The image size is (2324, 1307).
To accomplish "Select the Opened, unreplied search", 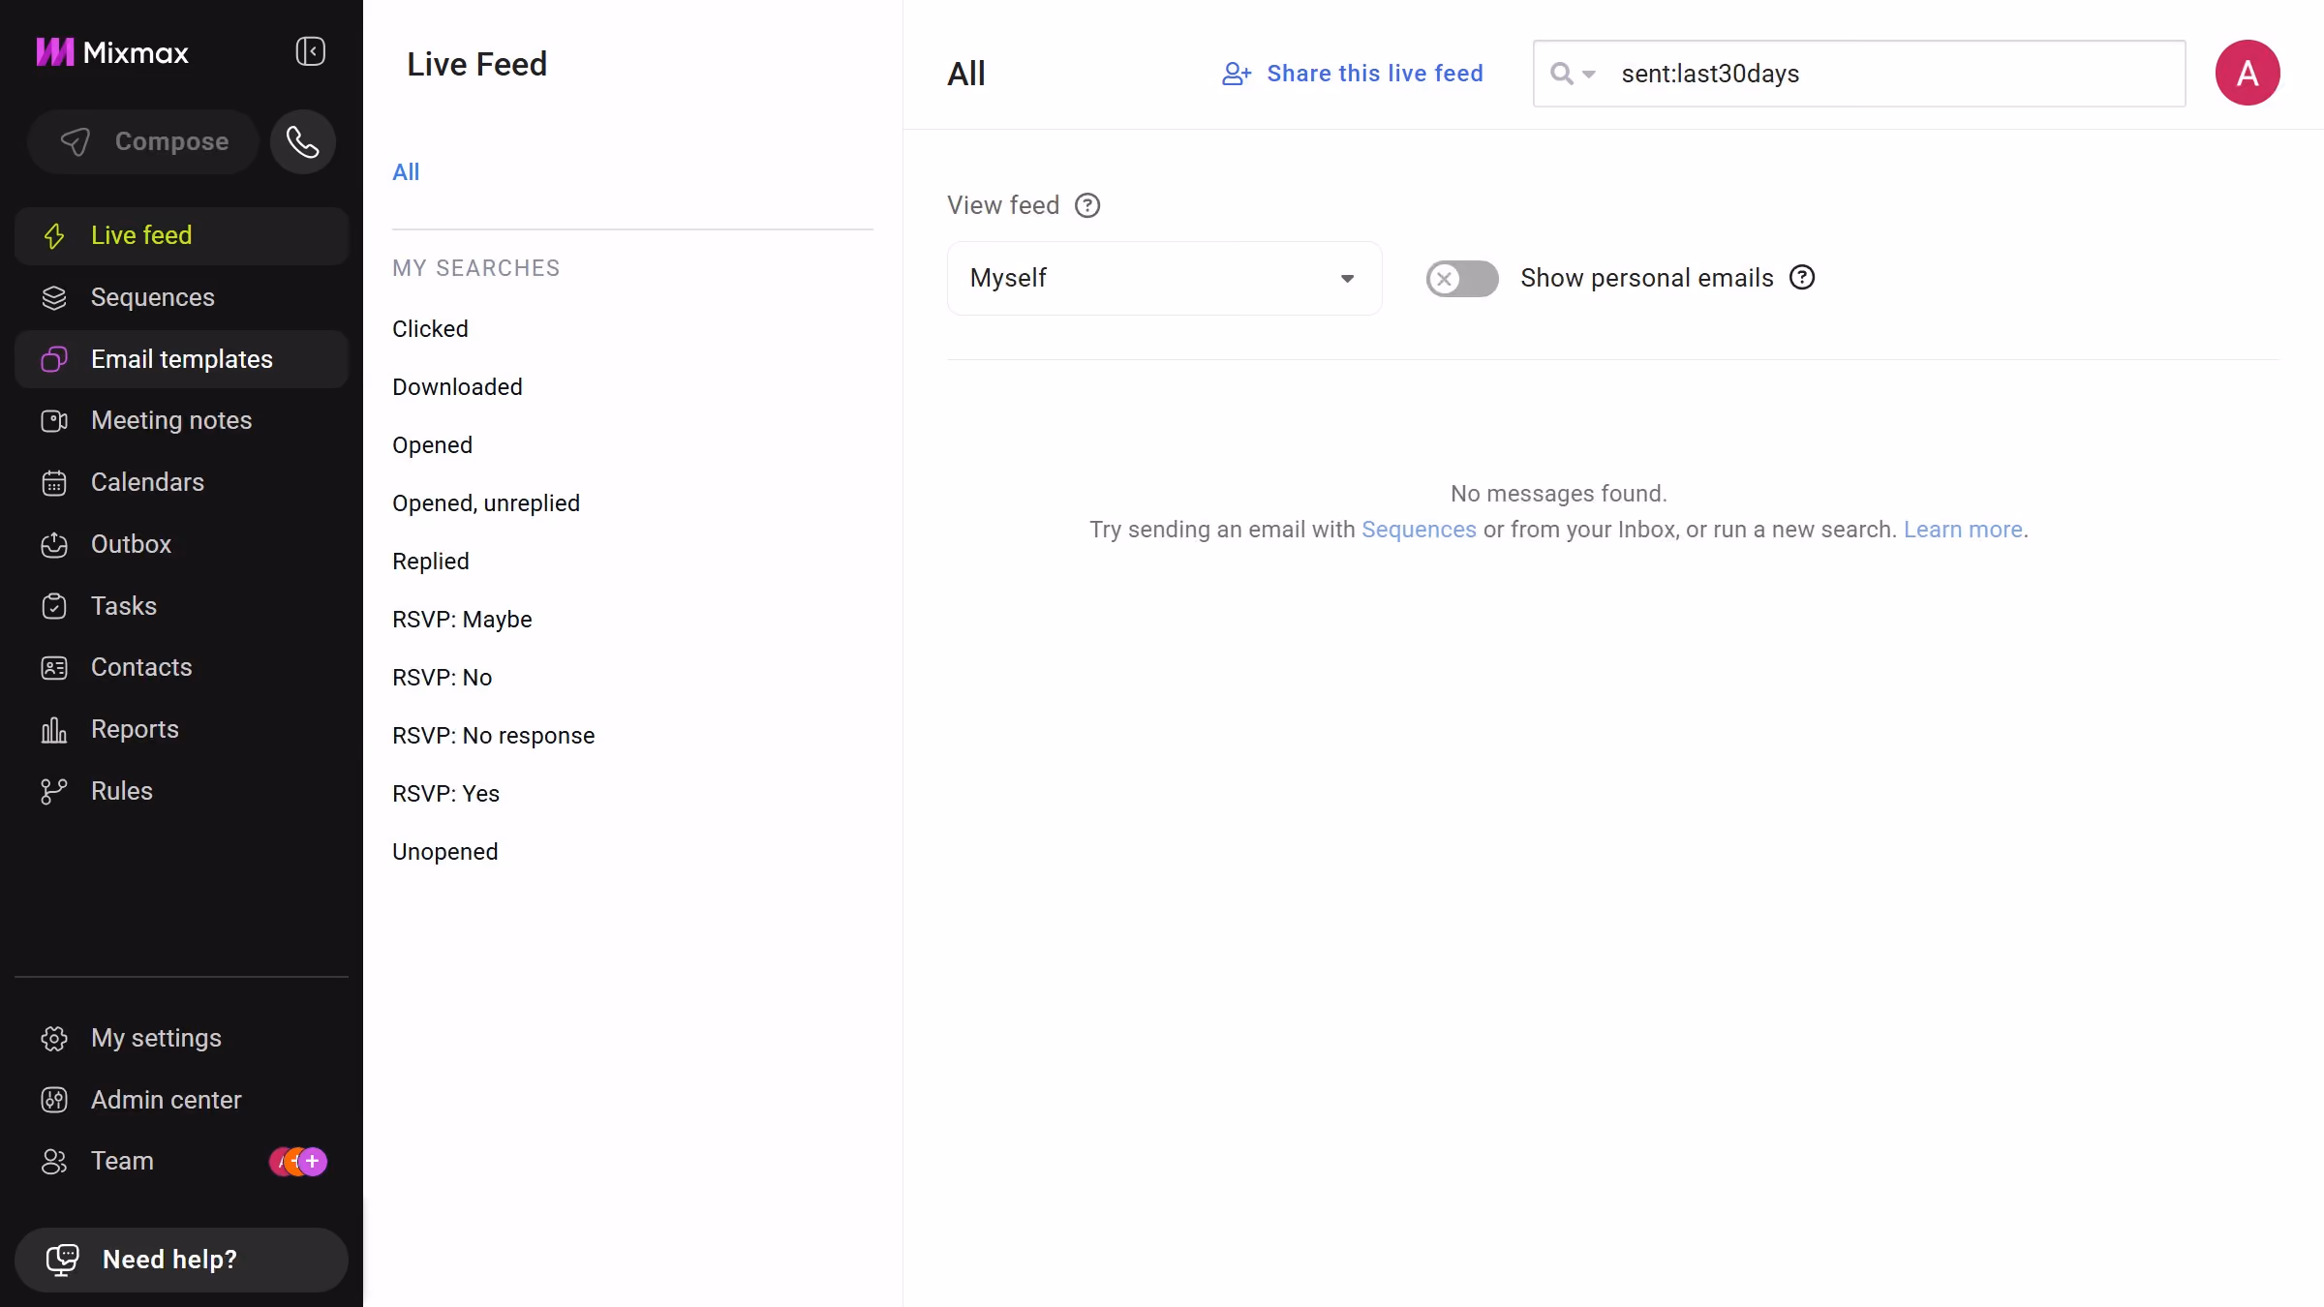I will point(486,503).
